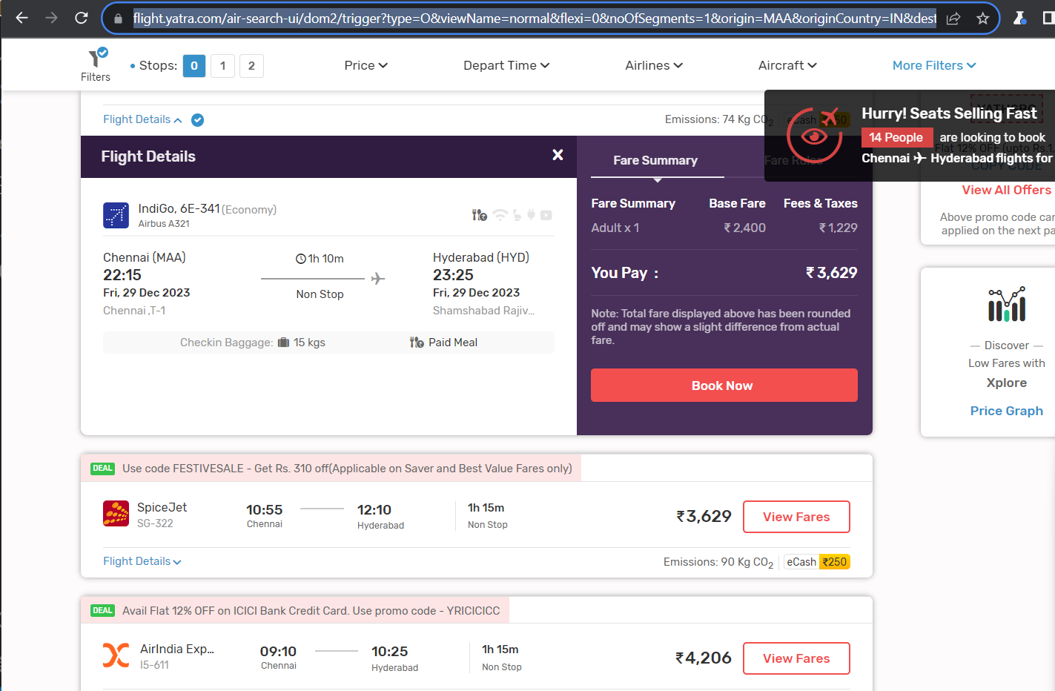The image size is (1055, 691).
Task: Bookmark this page with the star icon
Action: point(982,19)
